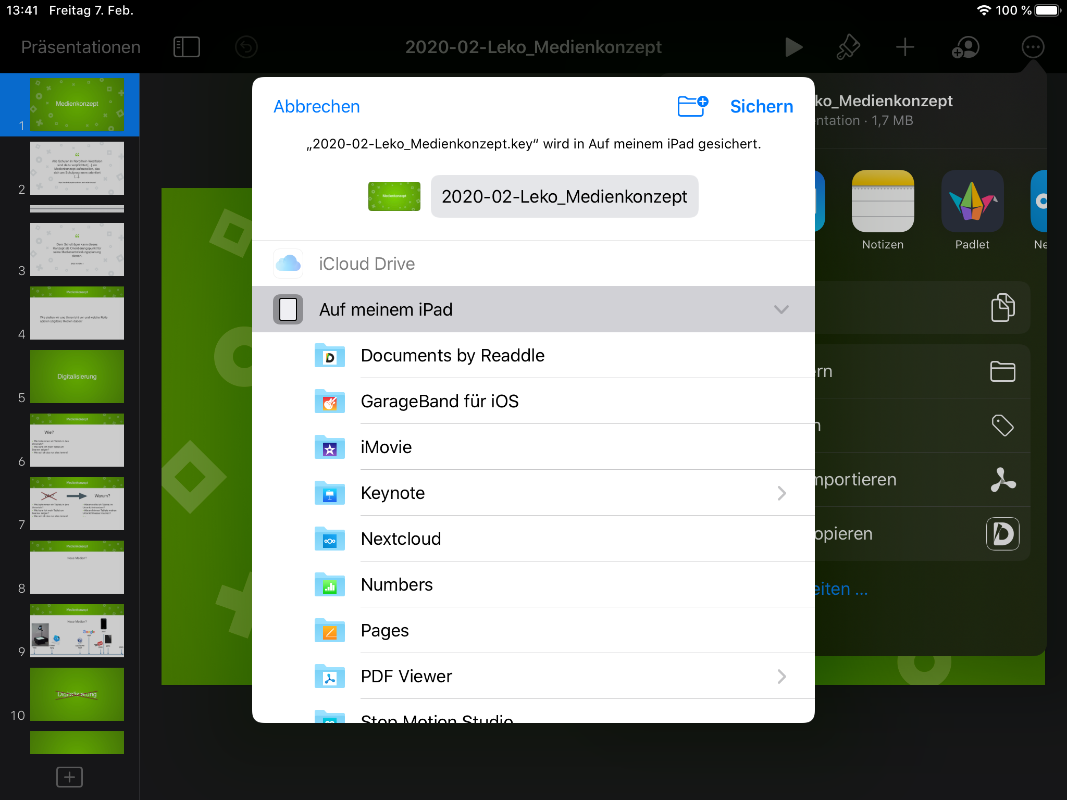The height and width of the screenshot is (800, 1067).
Task: Choose the Pages folder
Action: pos(533,630)
